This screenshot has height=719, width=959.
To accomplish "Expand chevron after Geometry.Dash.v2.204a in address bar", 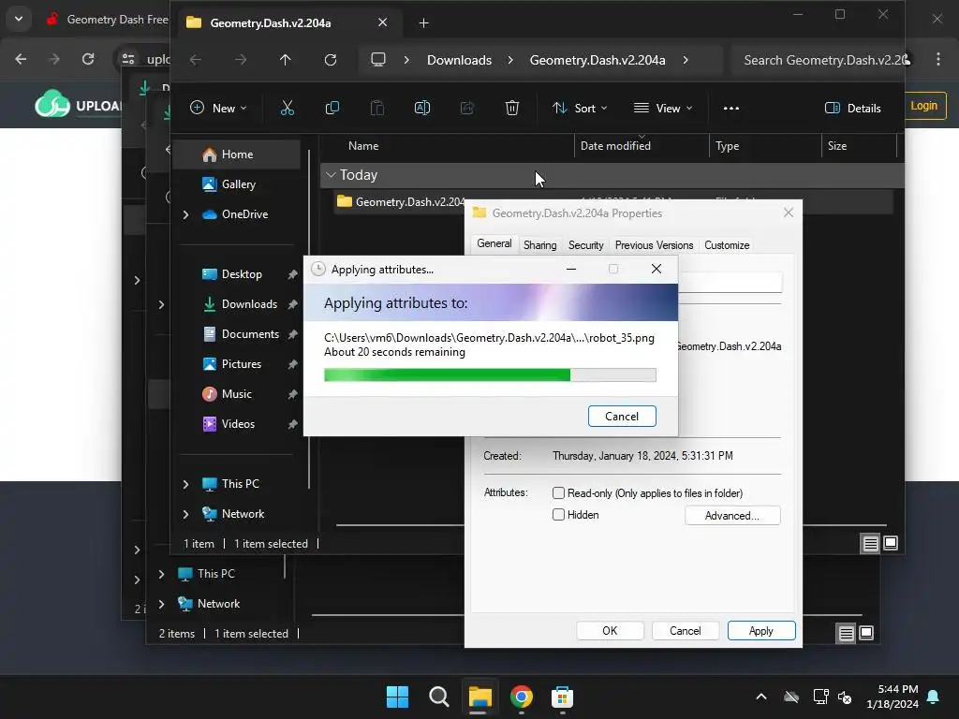I will pos(686,60).
